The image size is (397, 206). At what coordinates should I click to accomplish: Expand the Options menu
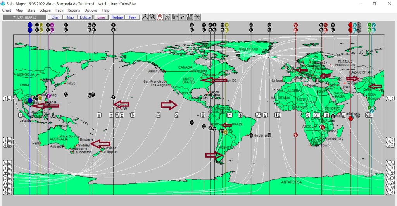coord(91,10)
